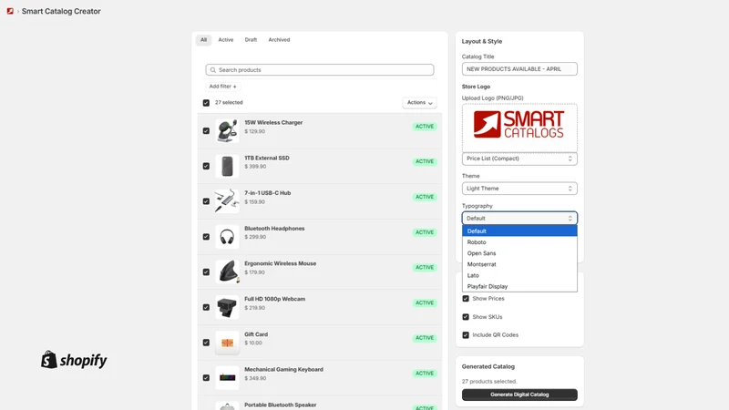
Task: Uncheck the 1TB External SSD checkbox
Action: (x=206, y=167)
